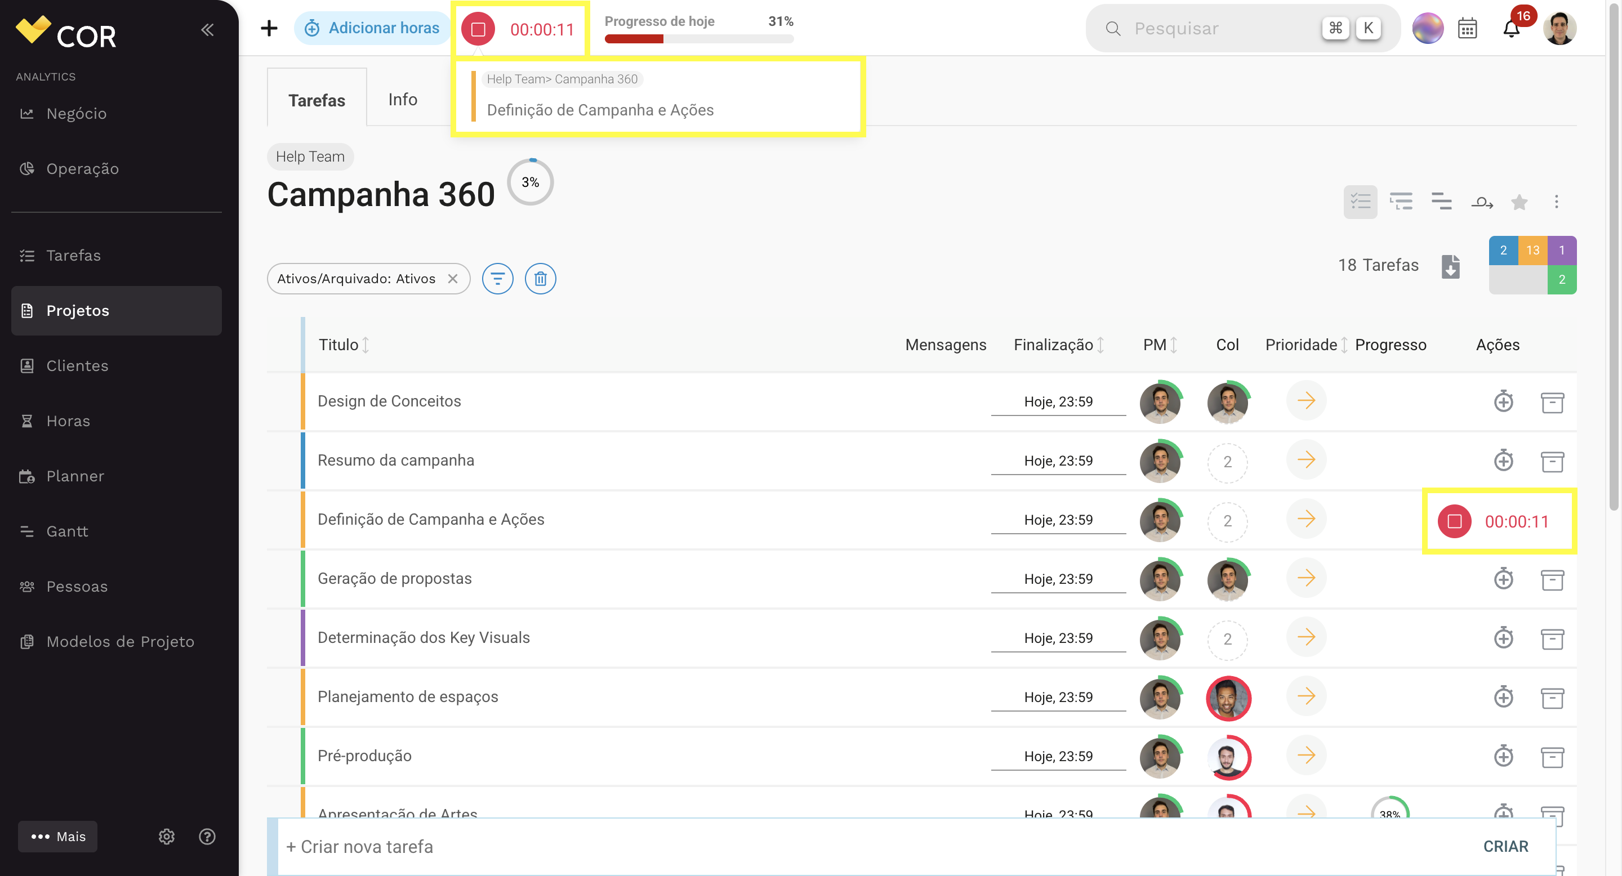Screen dimensions: 1622x876
Task: Archive the Pré-produção task
Action: (x=1552, y=757)
